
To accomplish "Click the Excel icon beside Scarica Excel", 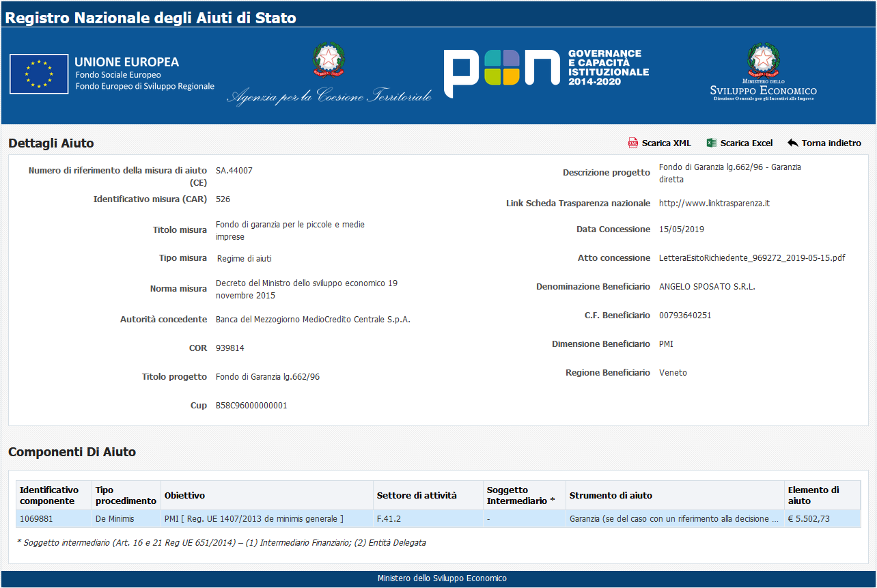I will 711,143.
